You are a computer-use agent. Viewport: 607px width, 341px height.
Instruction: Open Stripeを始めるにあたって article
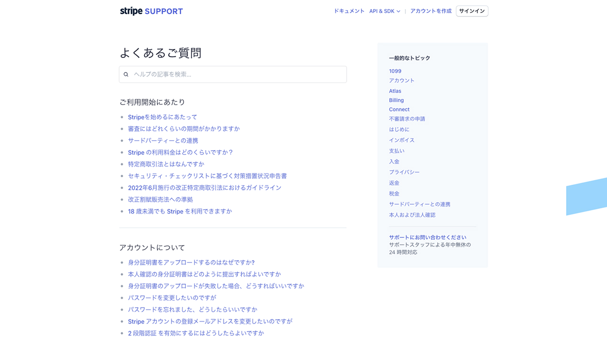(162, 117)
